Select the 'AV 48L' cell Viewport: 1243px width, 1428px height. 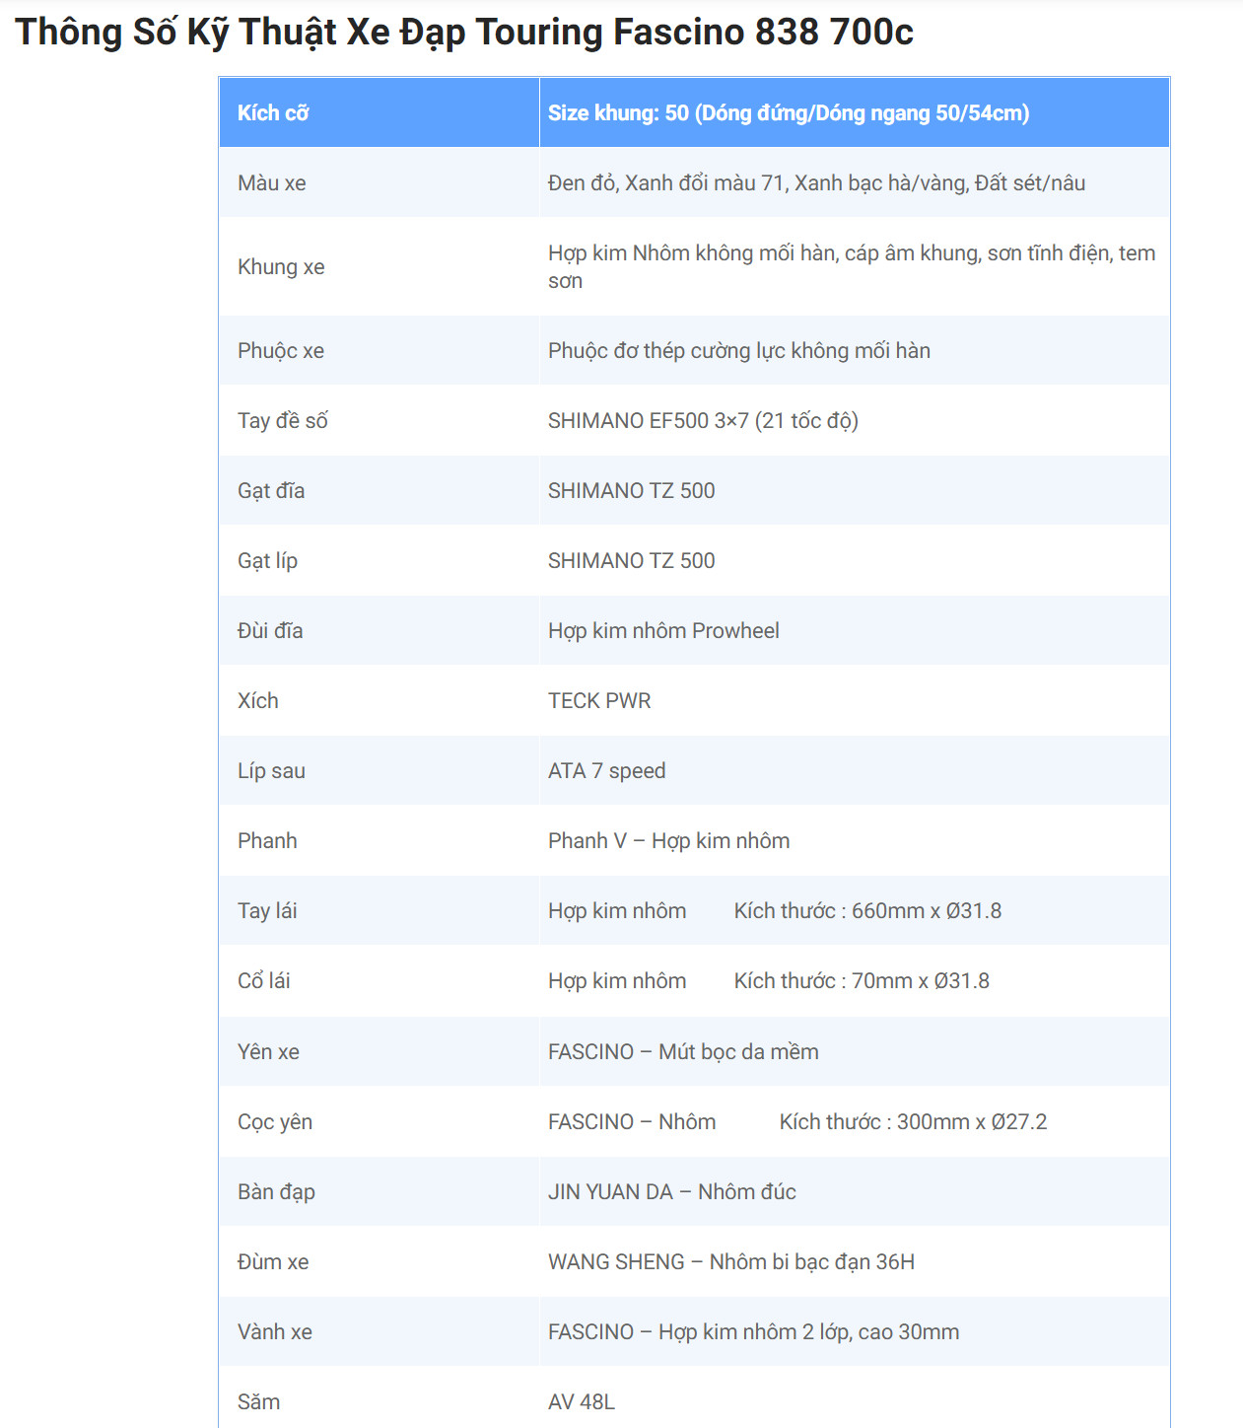point(855,1399)
